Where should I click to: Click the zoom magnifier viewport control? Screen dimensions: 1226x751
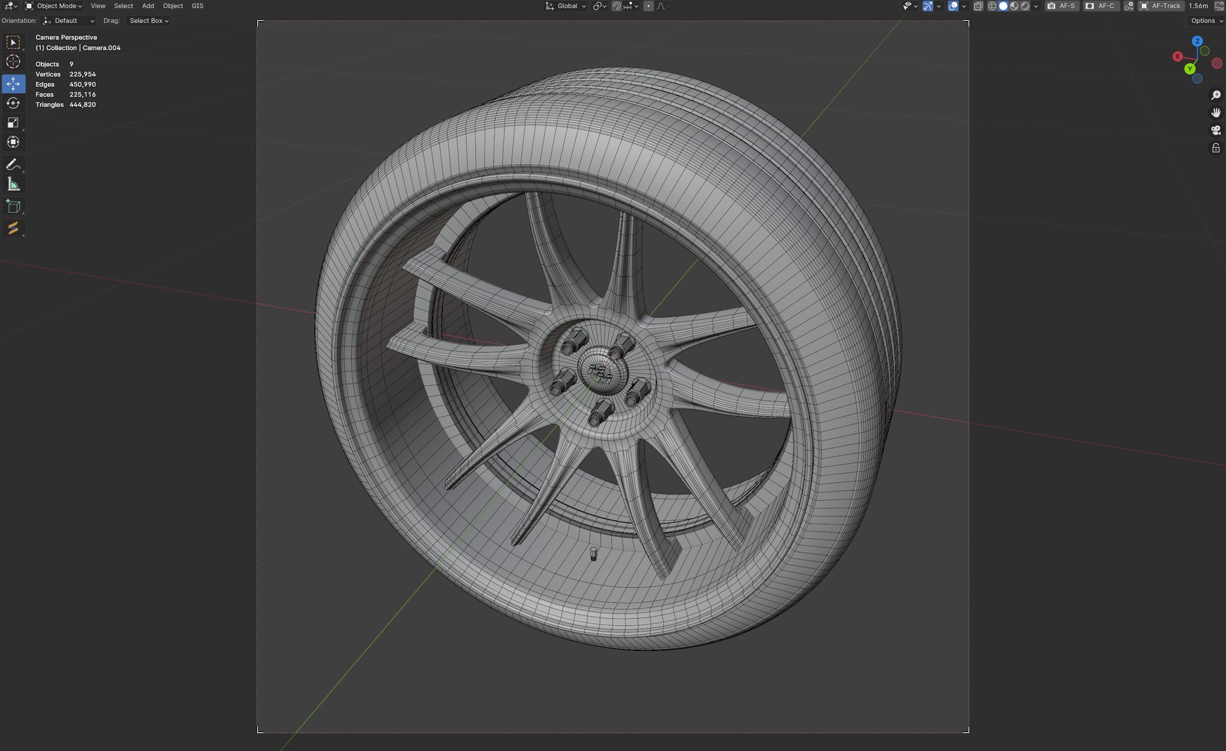pyautogui.click(x=1216, y=95)
